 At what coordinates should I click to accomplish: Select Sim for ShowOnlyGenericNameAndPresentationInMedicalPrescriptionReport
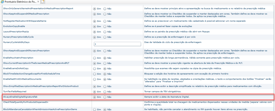point(95,8)
